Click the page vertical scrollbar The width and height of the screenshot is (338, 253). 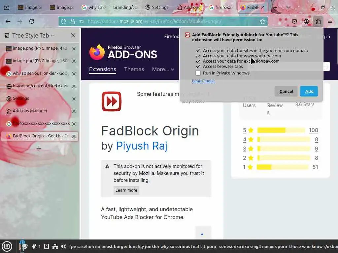tap(337, 46)
